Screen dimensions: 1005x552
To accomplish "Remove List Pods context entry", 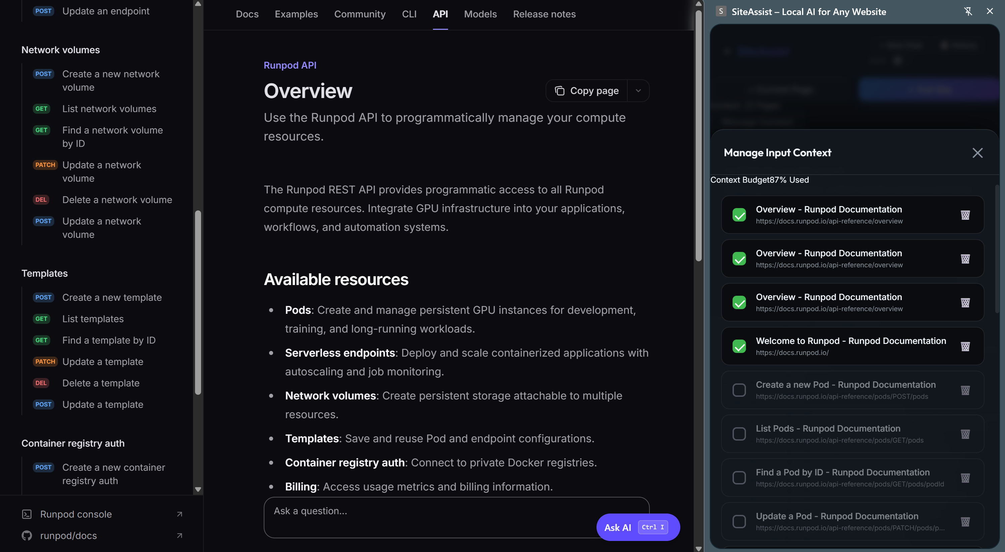I will 965,434.
